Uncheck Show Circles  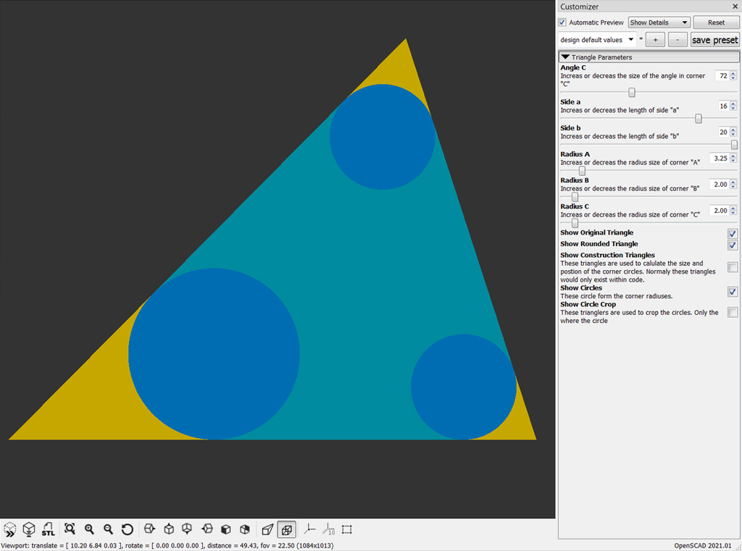click(733, 292)
